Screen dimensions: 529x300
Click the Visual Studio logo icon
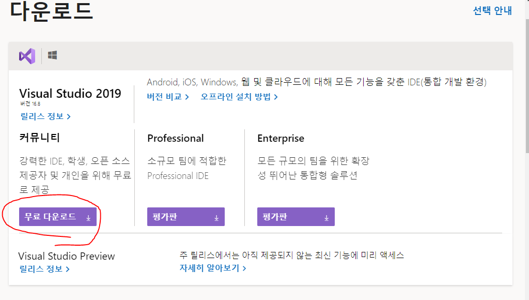(x=27, y=56)
